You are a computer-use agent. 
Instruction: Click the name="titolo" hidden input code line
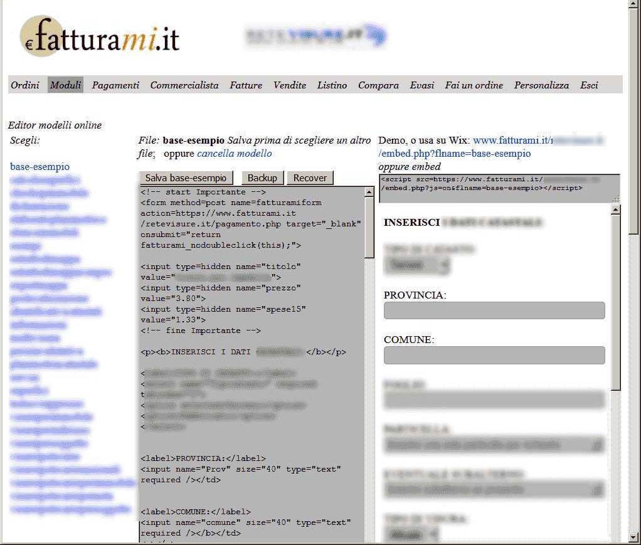[x=221, y=267]
